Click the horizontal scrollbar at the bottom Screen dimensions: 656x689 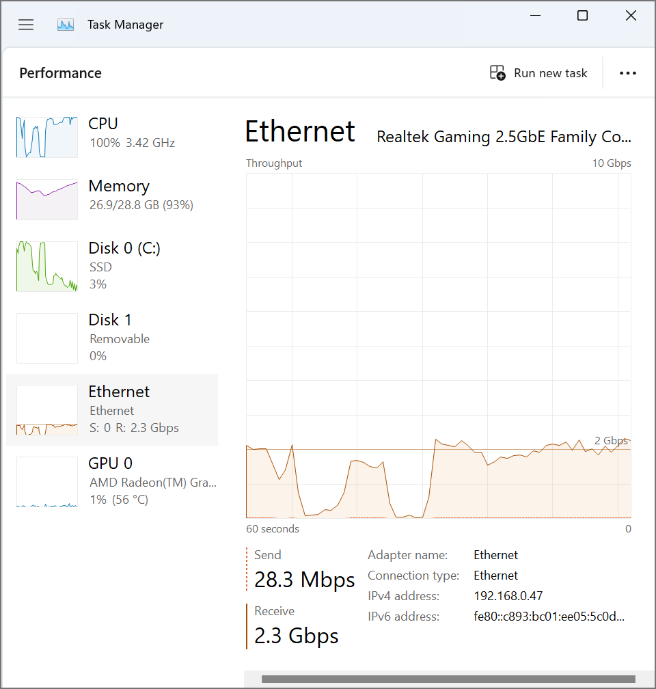point(449,679)
